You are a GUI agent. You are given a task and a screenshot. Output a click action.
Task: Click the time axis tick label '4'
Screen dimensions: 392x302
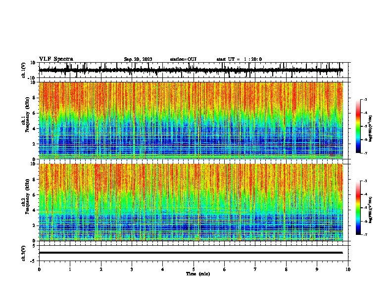click(x=163, y=269)
